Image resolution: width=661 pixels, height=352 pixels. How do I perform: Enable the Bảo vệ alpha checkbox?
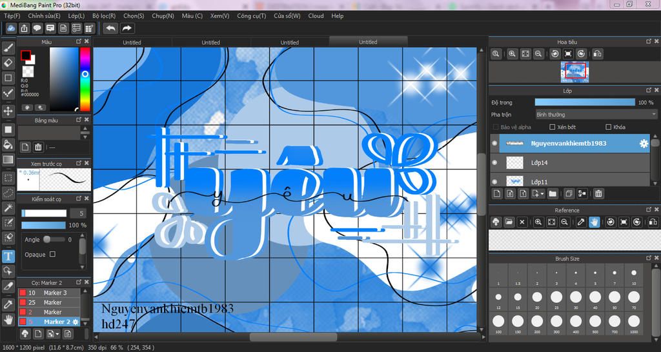(495, 127)
